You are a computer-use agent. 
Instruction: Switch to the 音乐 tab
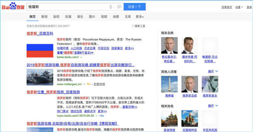pos(80,17)
